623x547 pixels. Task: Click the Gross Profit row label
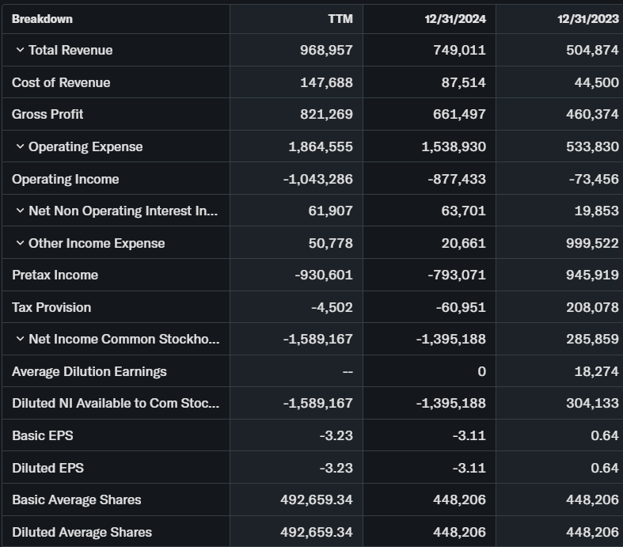pos(47,114)
